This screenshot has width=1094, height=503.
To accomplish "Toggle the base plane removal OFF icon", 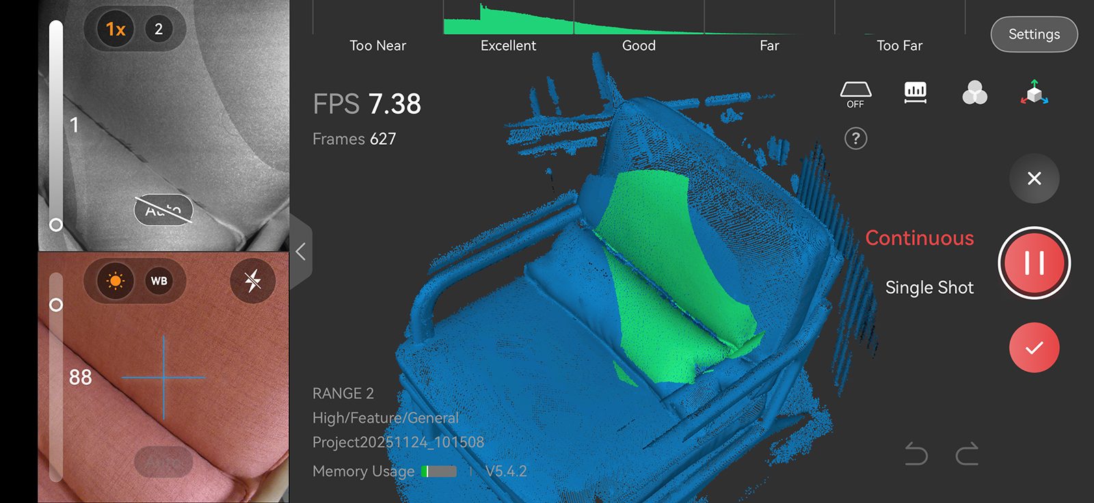I will pos(855,94).
